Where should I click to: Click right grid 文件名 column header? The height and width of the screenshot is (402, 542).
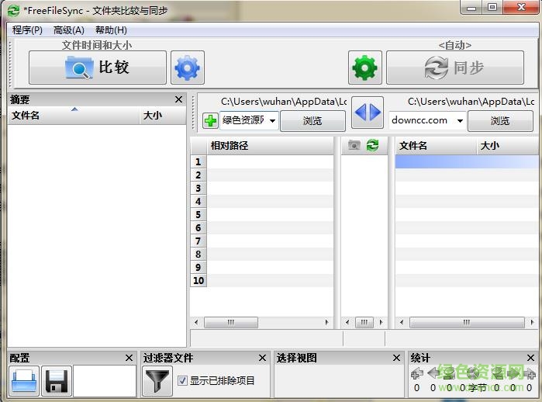(436, 146)
